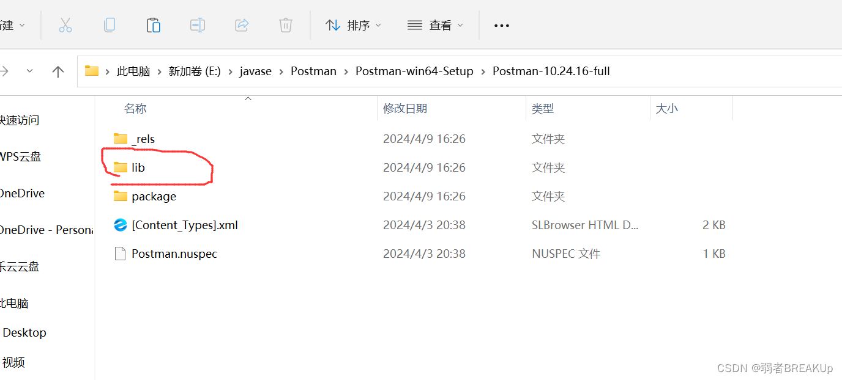Screen dimensions: 842x380
Task: Click 文件夹 type of package row
Action: pyautogui.click(x=548, y=196)
